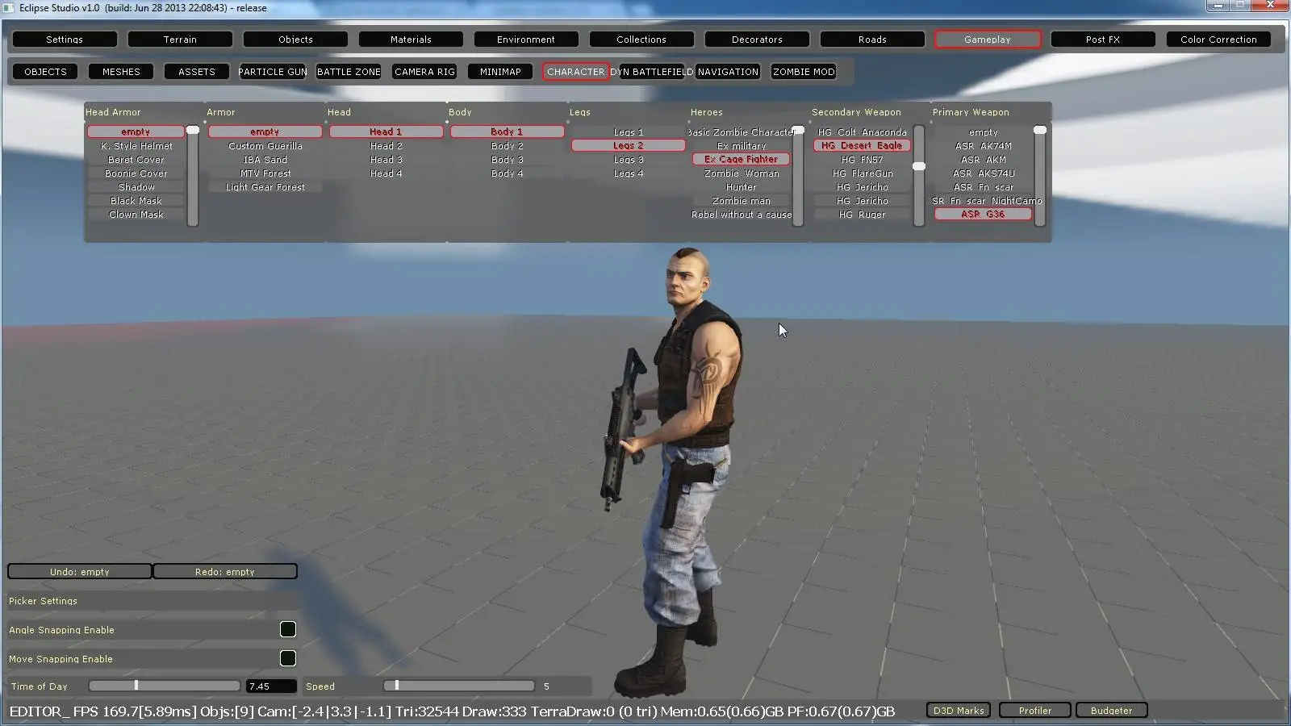Image resolution: width=1291 pixels, height=726 pixels.
Task: Open the MINIMAP sub-tab
Action: tap(500, 72)
